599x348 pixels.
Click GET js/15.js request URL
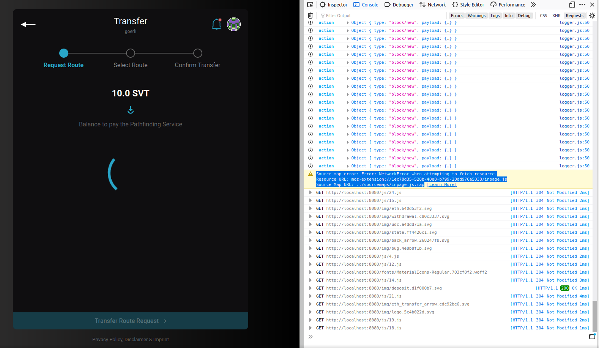point(364,201)
